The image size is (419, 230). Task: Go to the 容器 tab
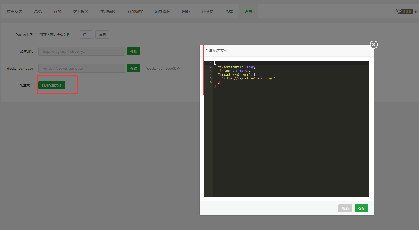pos(57,11)
